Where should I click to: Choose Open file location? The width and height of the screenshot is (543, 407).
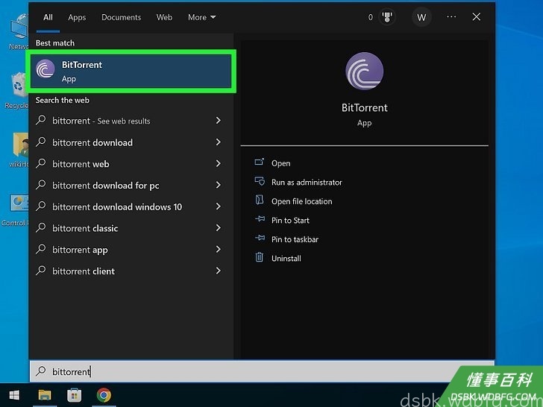pos(301,201)
